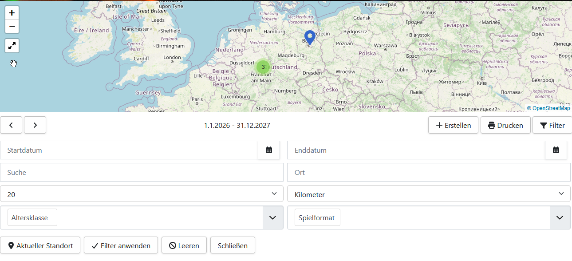Open the Kilometer unit dropdown
This screenshot has width=572, height=261.
point(429,194)
